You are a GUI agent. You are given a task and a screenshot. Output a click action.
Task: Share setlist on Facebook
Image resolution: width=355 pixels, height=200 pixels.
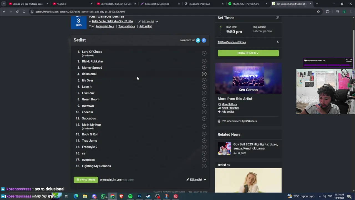click(x=204, y=40)
